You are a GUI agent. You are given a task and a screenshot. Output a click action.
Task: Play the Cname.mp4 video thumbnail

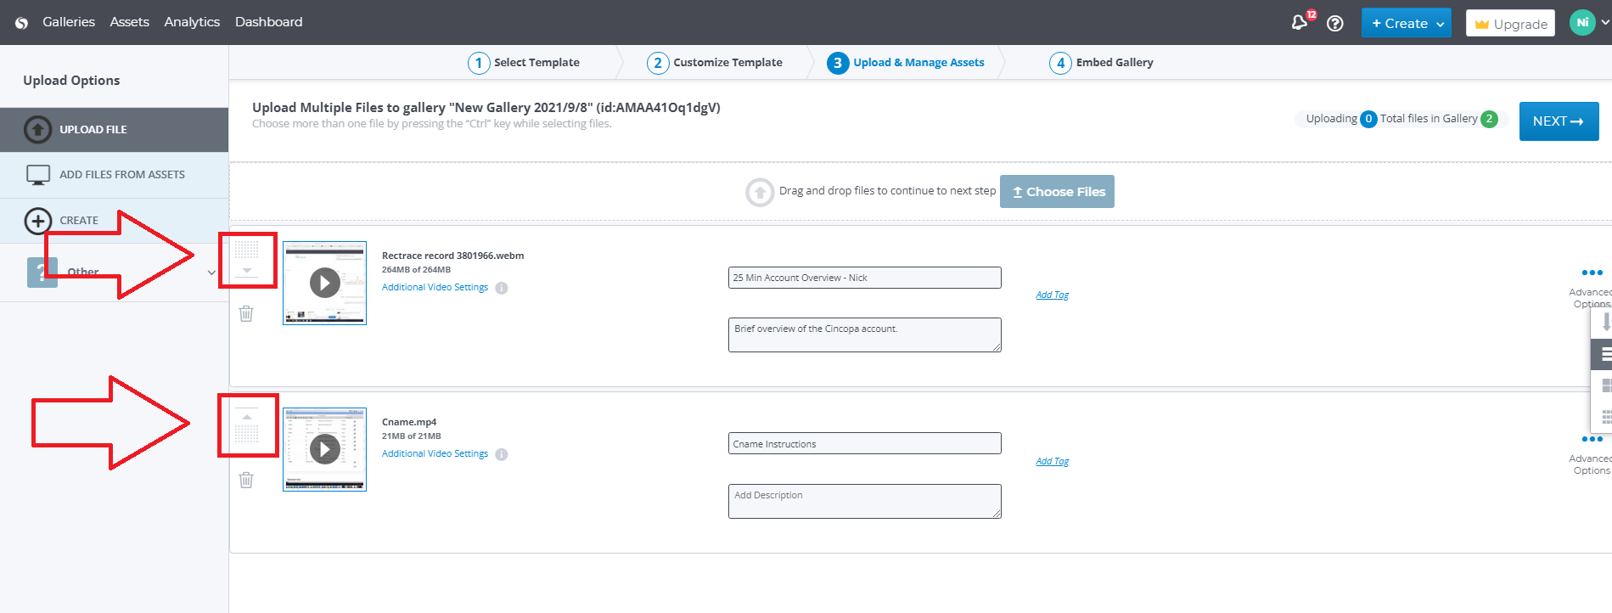pos(325,449)
